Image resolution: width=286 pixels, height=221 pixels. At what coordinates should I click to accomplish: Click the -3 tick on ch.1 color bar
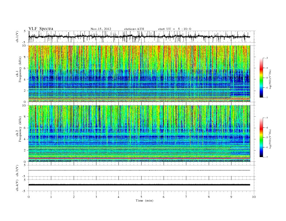tap(266, 58)
